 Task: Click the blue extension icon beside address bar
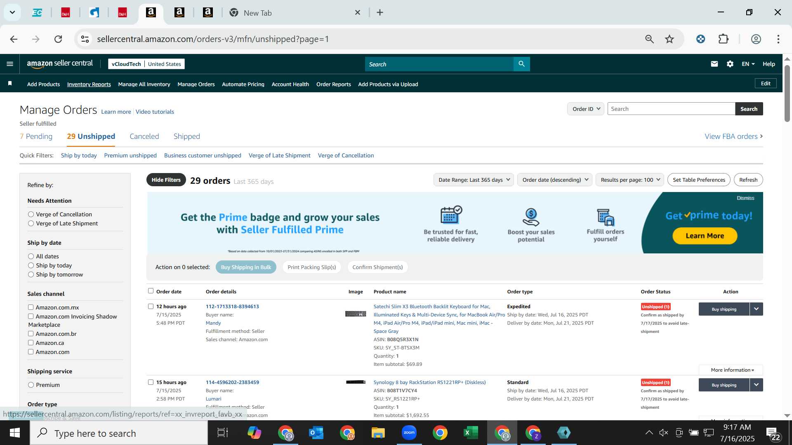(x=700, y=39)
